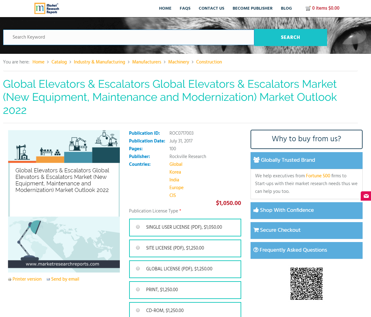Click the report title heading
This screenshot has height=317, width=371.
pyautogui.click(x=170, y=97)
